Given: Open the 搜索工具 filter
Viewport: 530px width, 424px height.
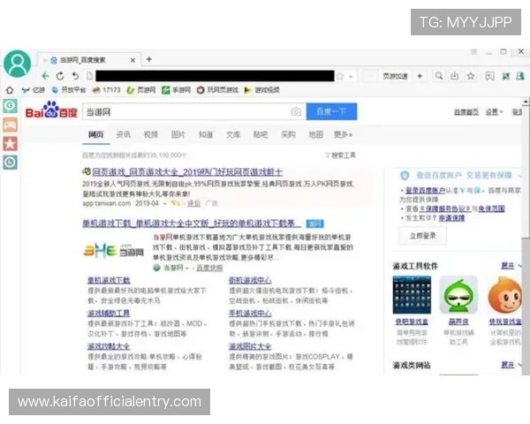Looking at the screenshot, I should (x=340, y=155).
